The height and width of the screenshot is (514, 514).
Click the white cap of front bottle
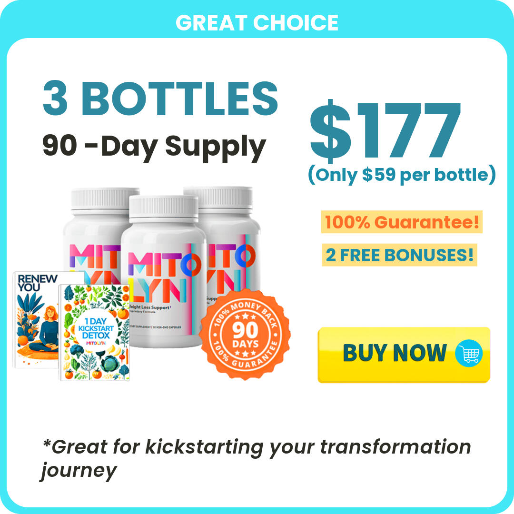[x=164, y=209]
